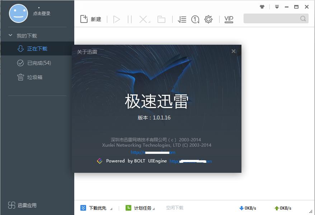The width and height of the screenshot is (315, 215).
Task: Open the 下载优先 dropdown arrow
Action: tap(111, 208)
